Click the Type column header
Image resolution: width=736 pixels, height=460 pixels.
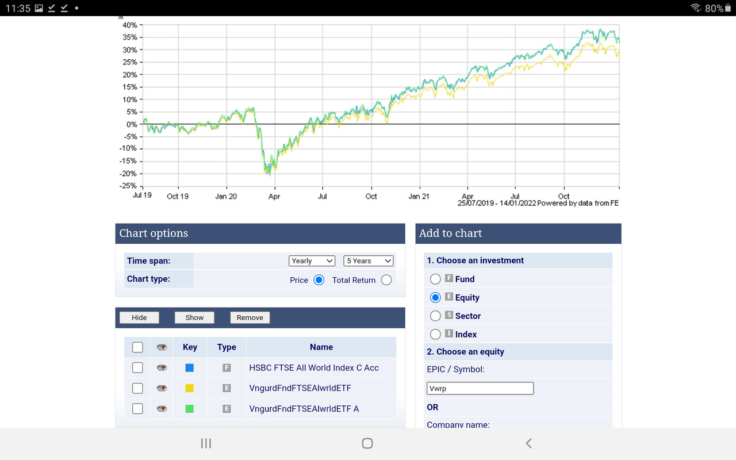227,347
